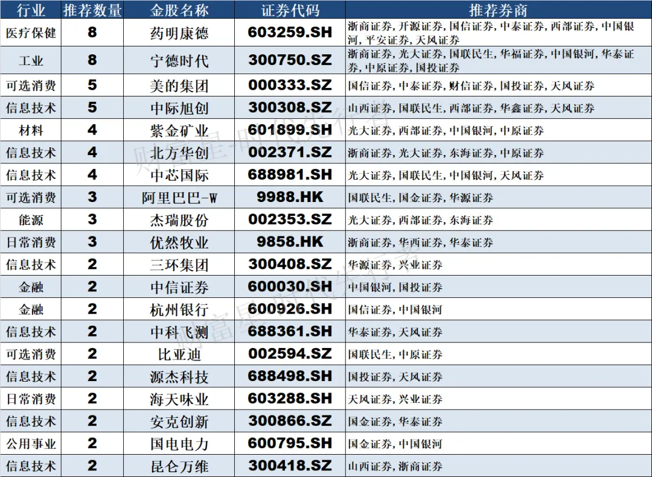Click brokers cell 天风证券, 兴业证券
652x477 pixels.
pos(498,400)
